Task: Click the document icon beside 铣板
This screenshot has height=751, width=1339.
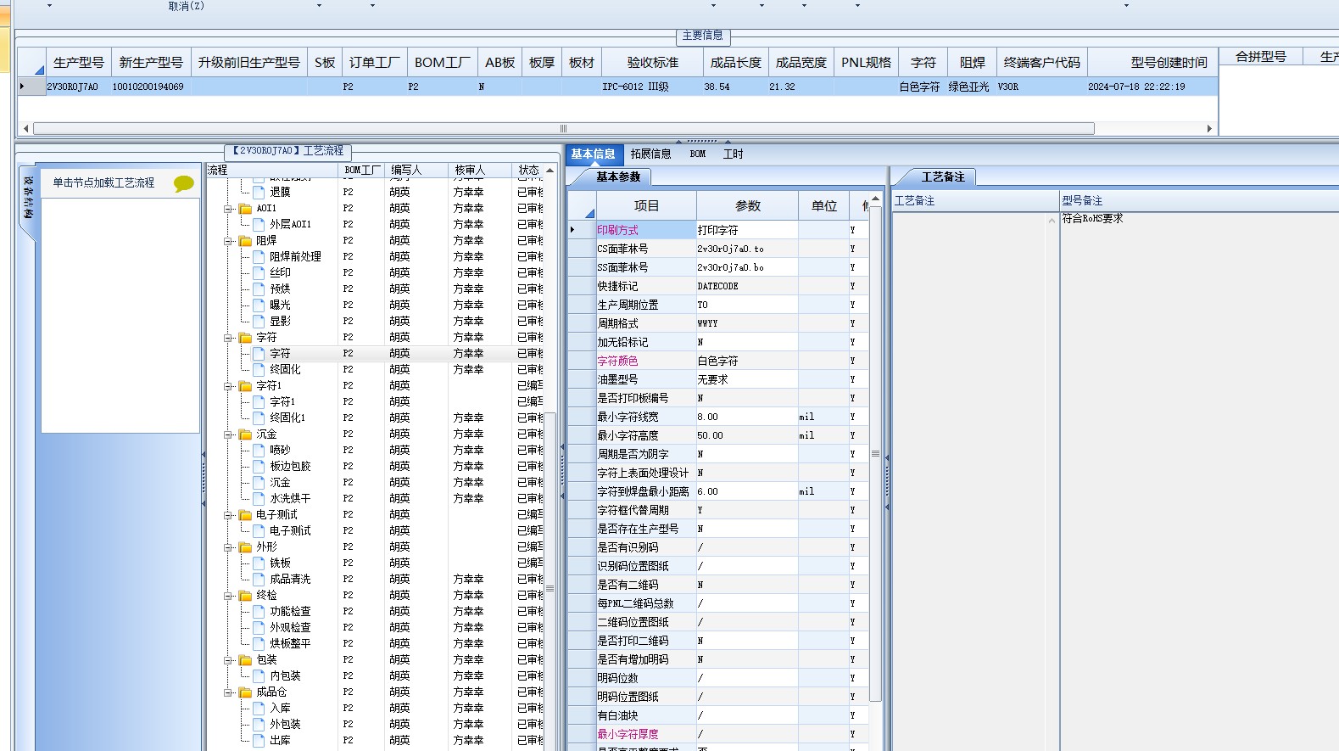Action: click(259, 563)
